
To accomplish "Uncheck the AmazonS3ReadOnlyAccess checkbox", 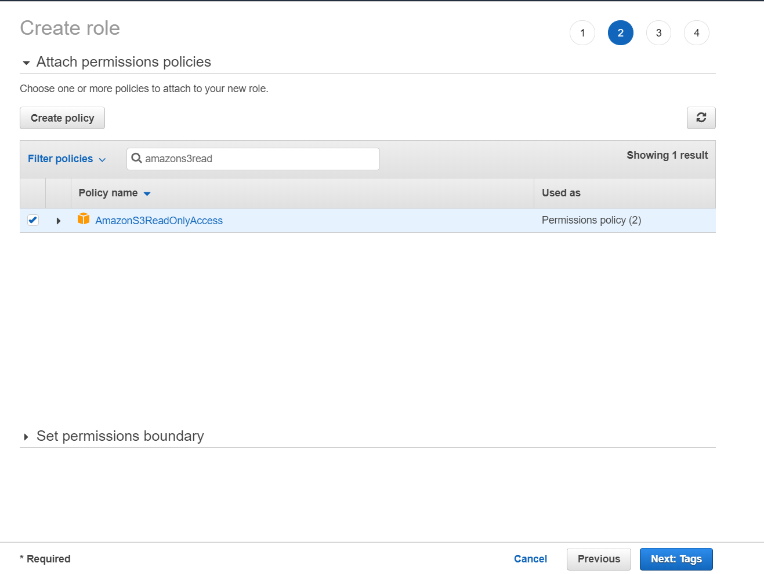I will point(33,220).
